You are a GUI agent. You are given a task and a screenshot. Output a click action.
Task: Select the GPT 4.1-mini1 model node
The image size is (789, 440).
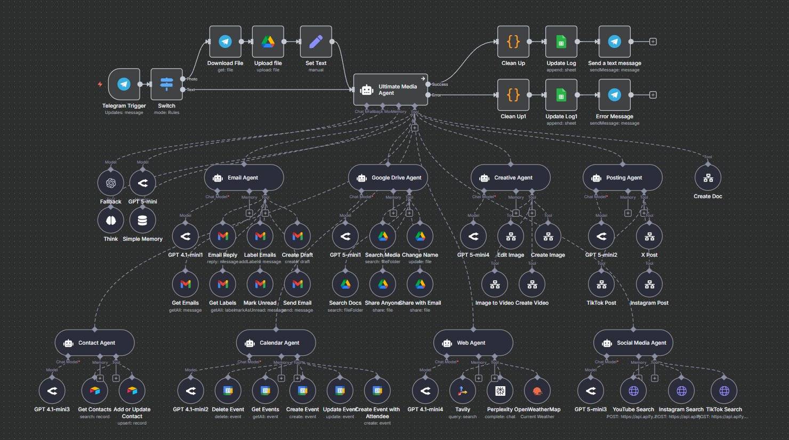tap(186, 236)
